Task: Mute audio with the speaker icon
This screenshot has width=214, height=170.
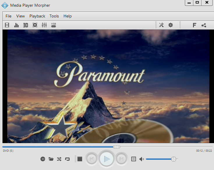Action: [142, 159]
